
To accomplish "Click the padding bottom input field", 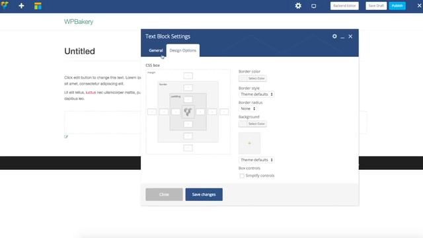I will pos(188,124).
